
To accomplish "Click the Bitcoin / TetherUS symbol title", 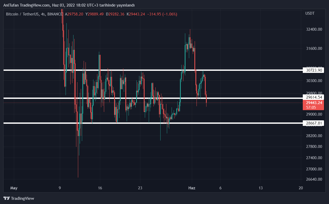I will 23,14.
